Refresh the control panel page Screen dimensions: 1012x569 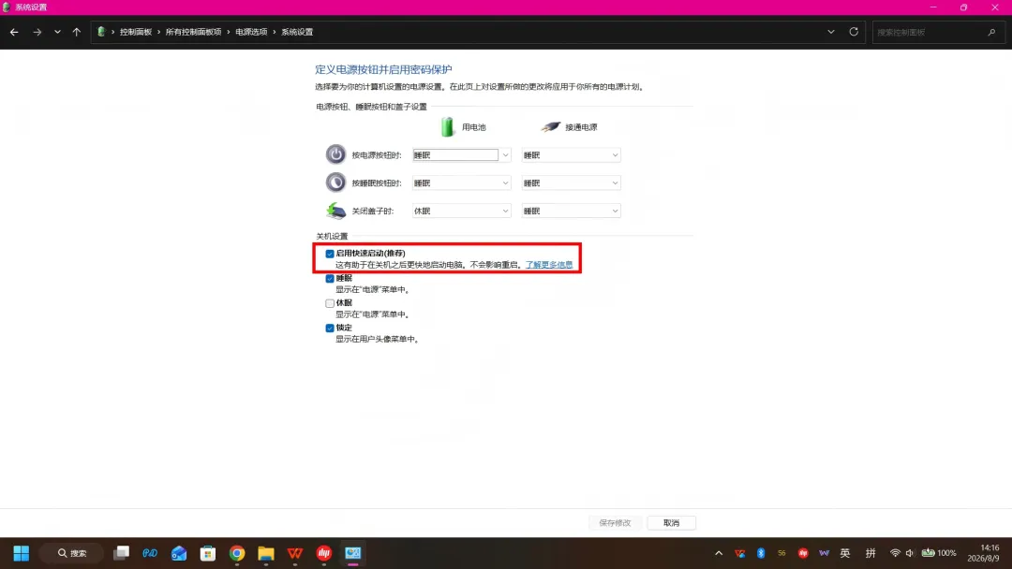point(854,32)
